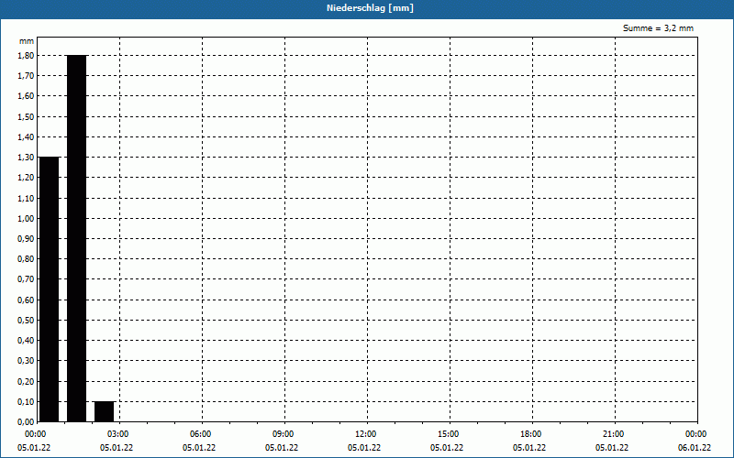Click the 0,50 y-axis label

[x=26, y=320]
